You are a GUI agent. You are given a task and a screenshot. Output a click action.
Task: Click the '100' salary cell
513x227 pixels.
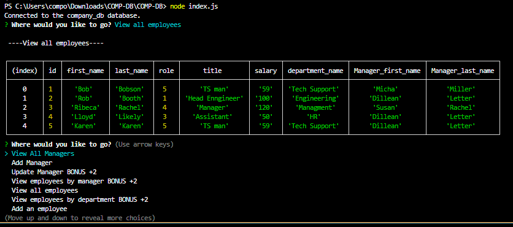click(x=264, y=98)
